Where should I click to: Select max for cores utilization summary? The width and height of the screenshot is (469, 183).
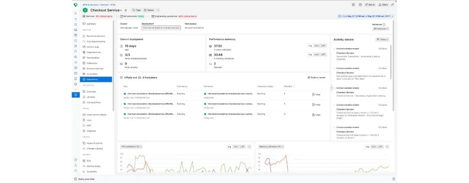(x=316, y=46)
